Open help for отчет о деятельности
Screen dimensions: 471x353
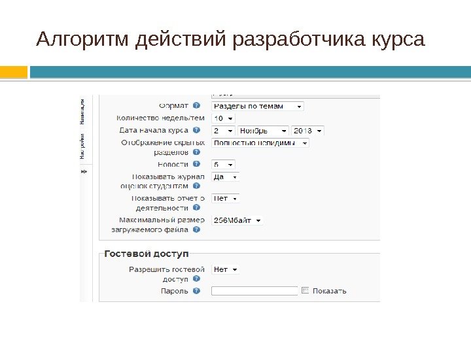click(x=196, y=207)
